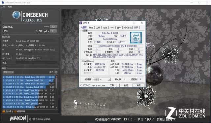Click the Cinebench title bar app icon

3,2
